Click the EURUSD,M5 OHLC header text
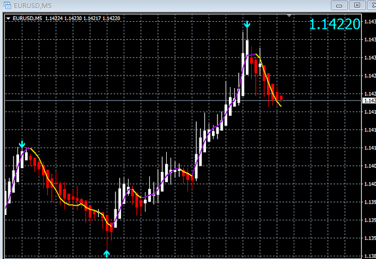Image resolution: width=376 pixels, height=259 pixels. 66,18
